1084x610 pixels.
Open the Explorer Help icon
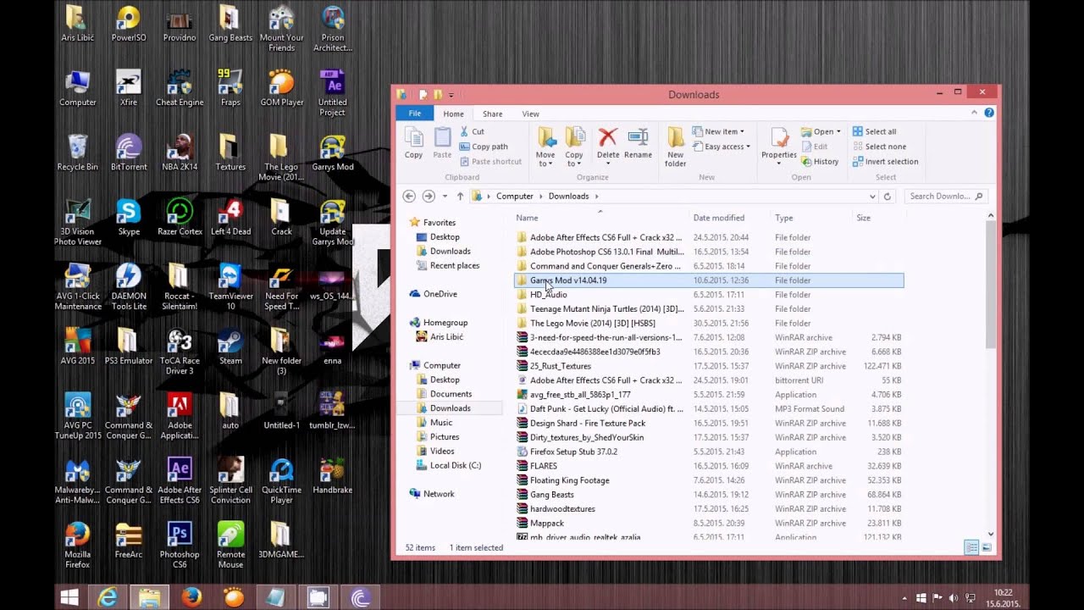(x=988, y=113)
